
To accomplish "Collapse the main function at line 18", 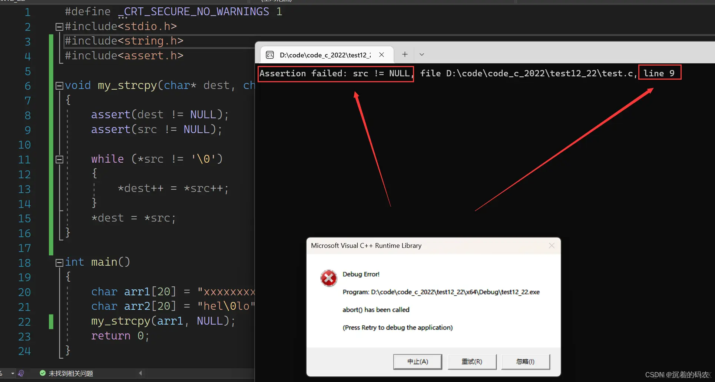I will coord(59,263).
